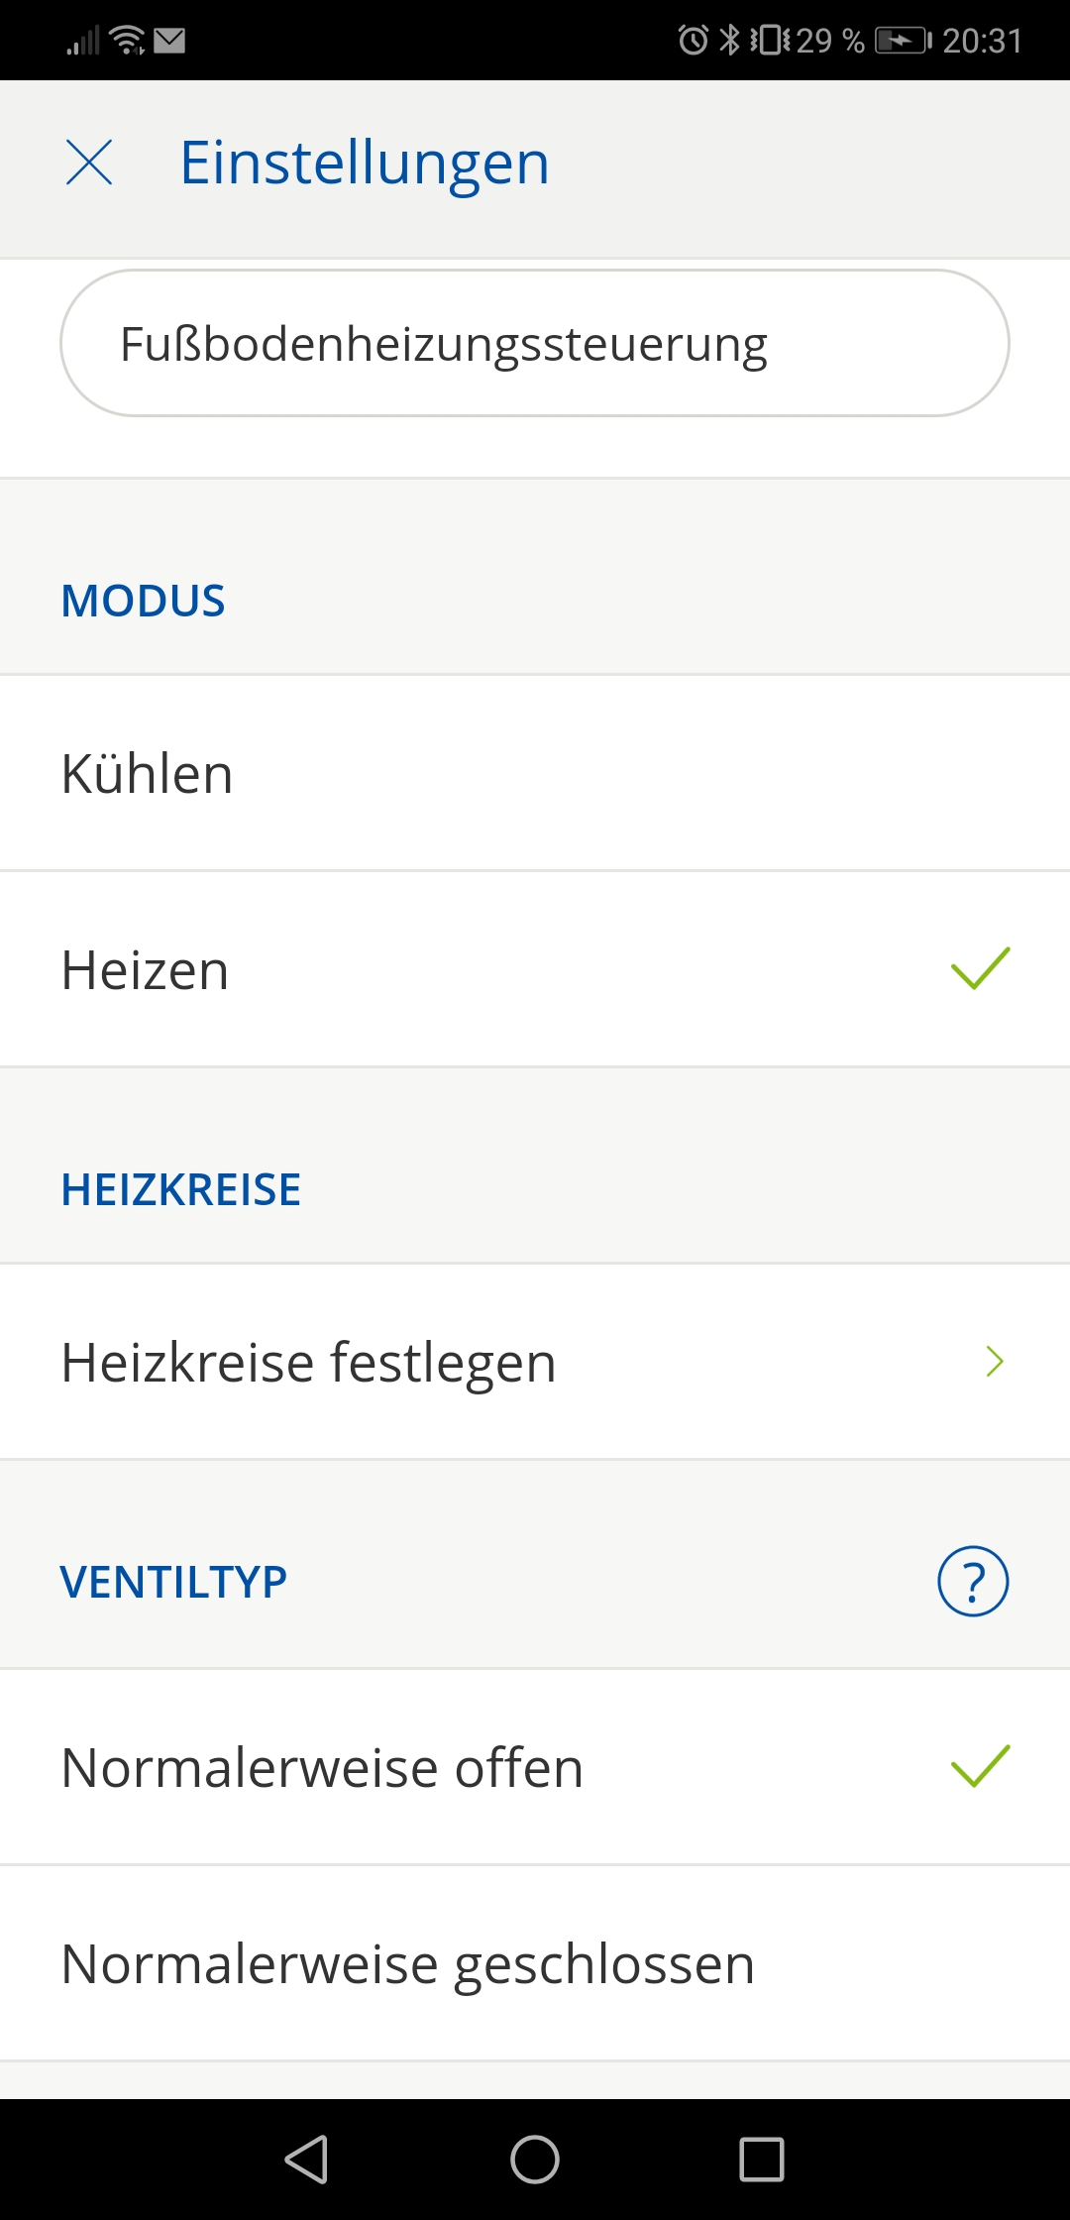Open recent apps square button
Viewport: 1070px width, 2220px height.
click(762, 2160)
